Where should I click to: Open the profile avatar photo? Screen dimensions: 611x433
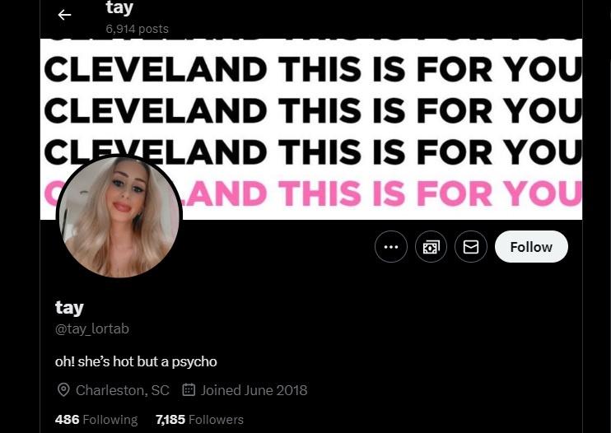119,216
